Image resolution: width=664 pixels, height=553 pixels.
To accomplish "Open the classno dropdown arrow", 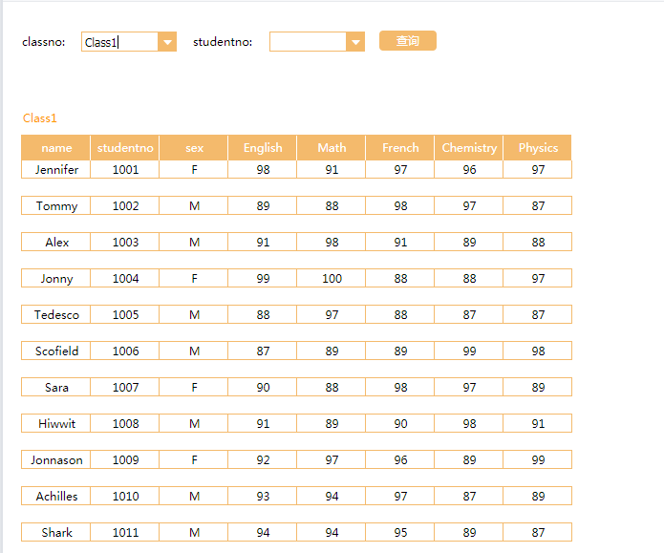I will (167, 42).
